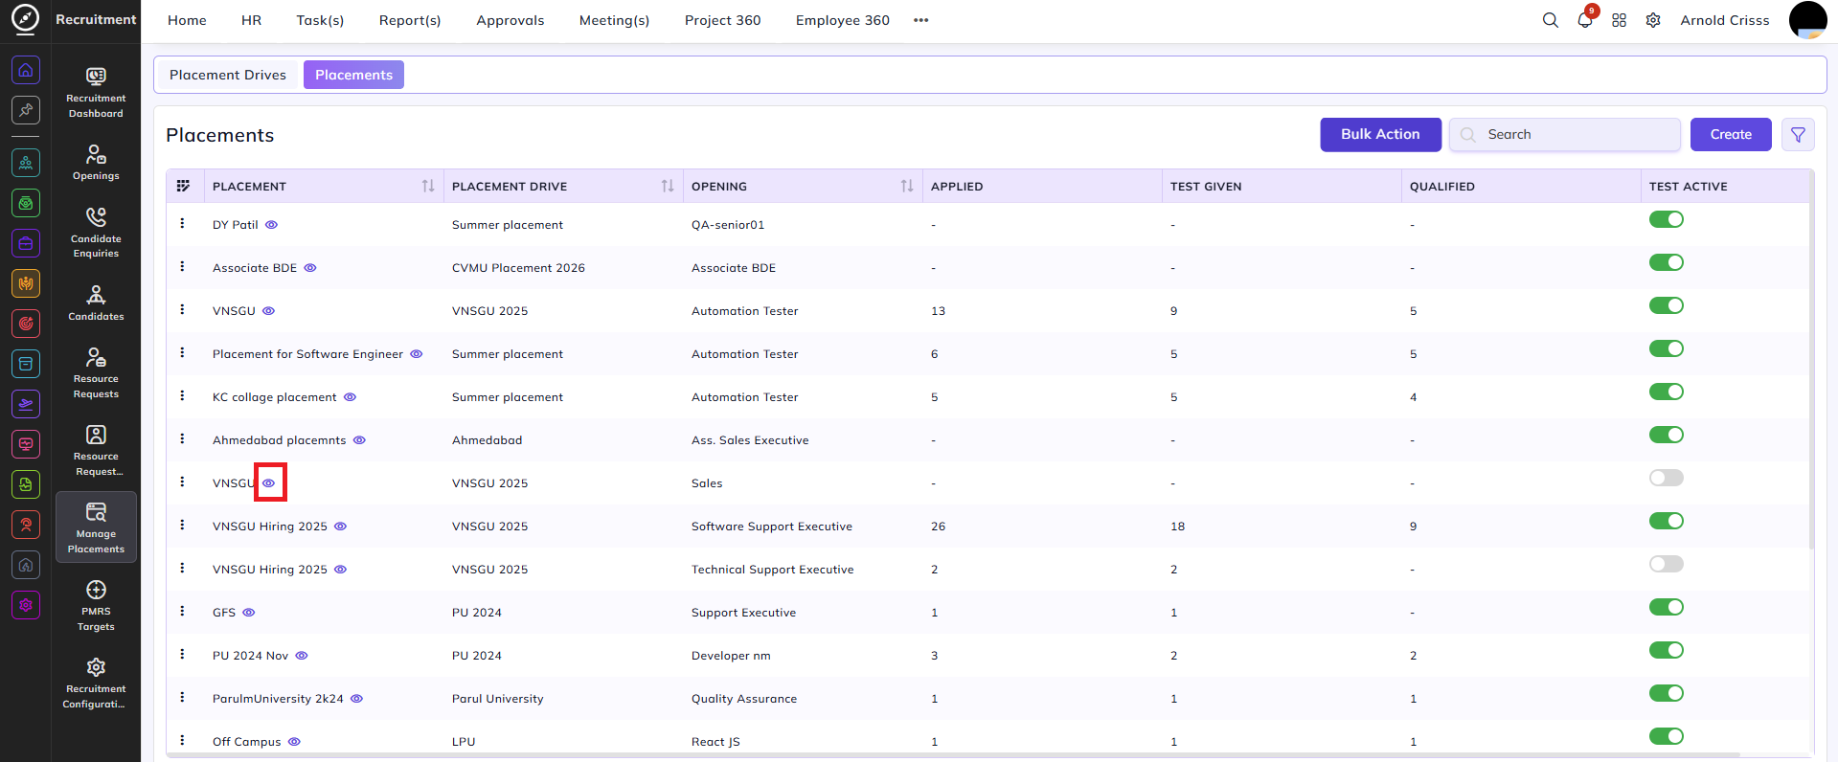The image size is (1838, 762).
Task: Turn on Technical Support Executive test toggle
Action: (x=1666, y=564)
